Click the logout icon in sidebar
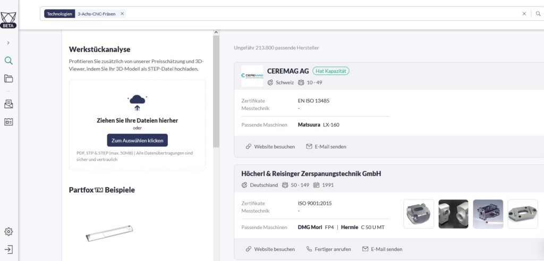The image size is (544, 261). pos(8,249)
